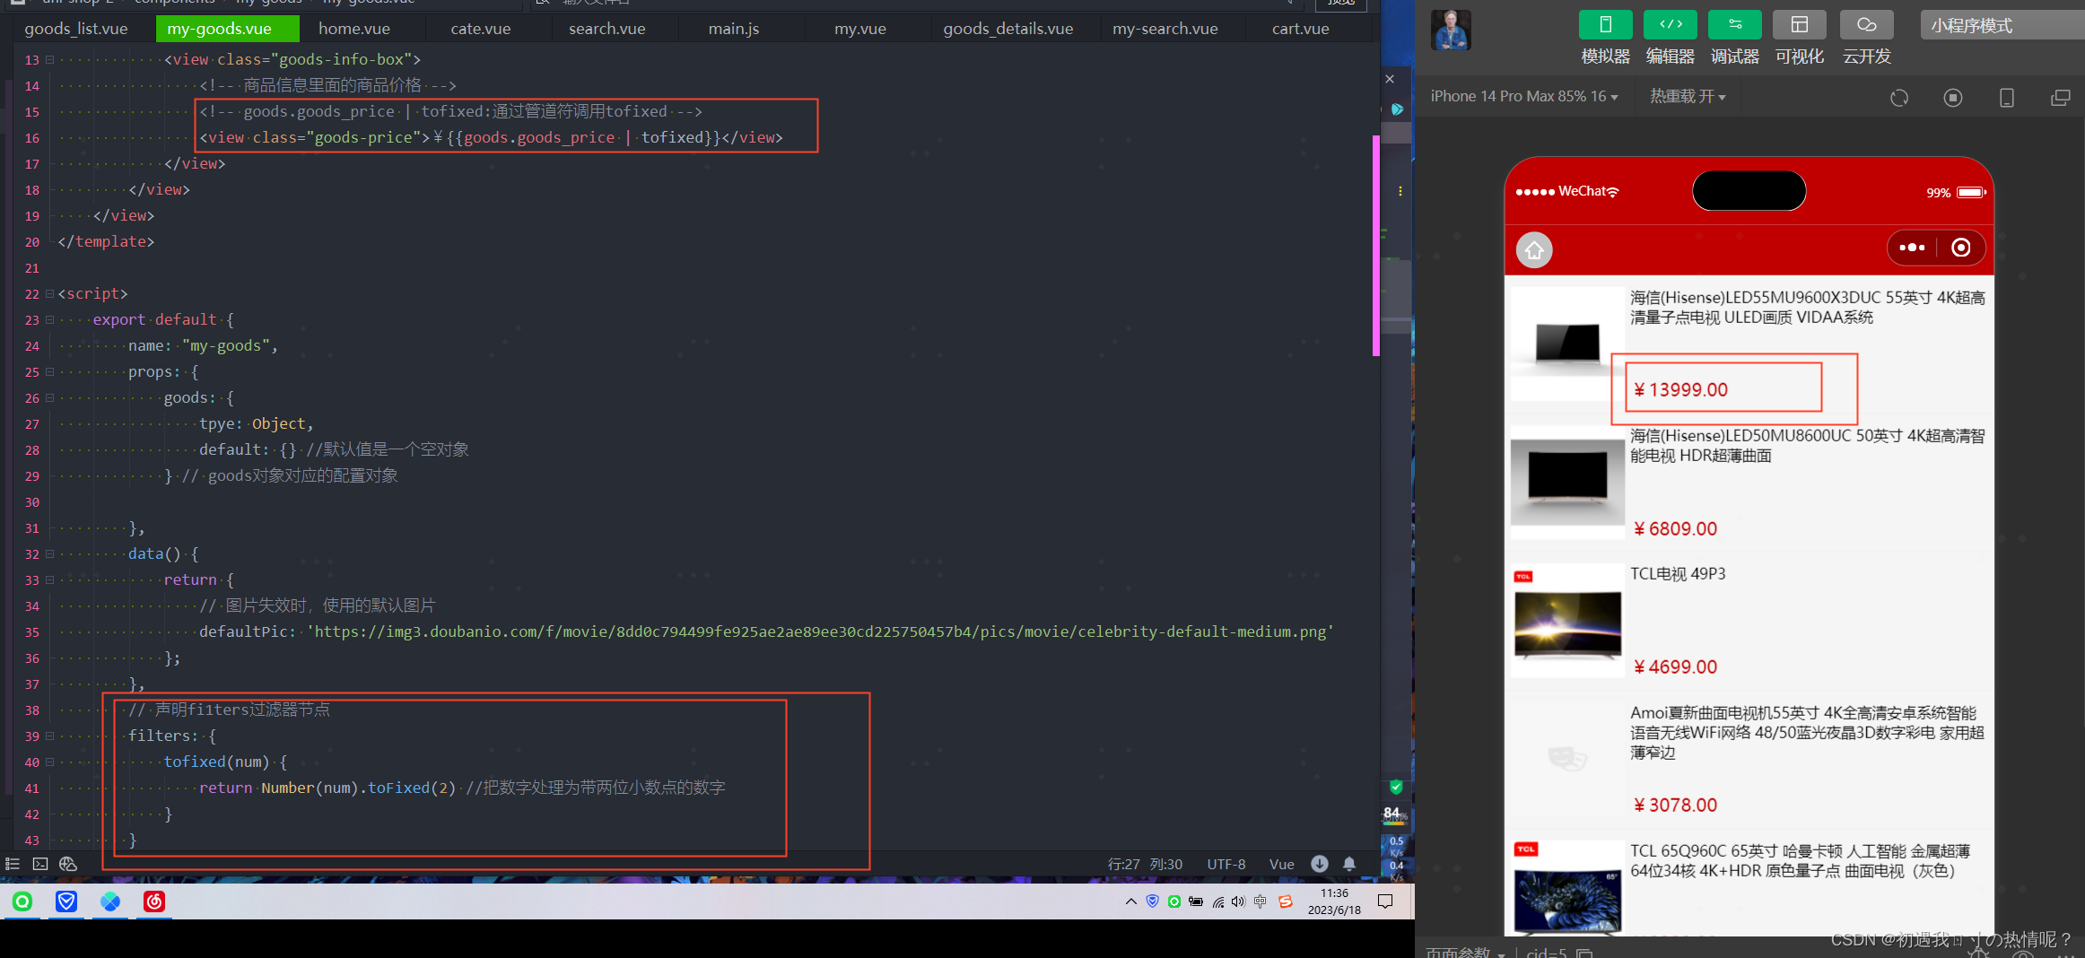Switch to the home.vue tab
The width and height of the screenshot is (2085, 958).
[354, 29]
